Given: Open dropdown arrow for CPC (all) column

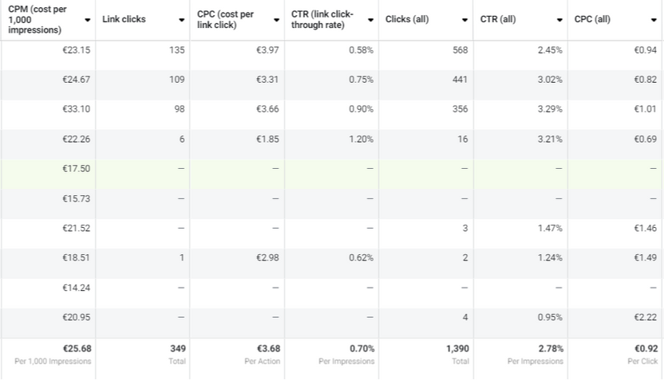Looking at the screenshot, I should click(x=654, y=20).
